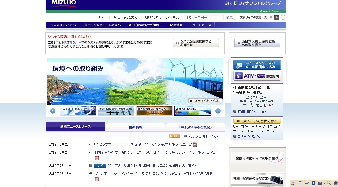
Task: Open 米国証券取引委員会宛Form 20-F link
Action: (x=146, y=152)
